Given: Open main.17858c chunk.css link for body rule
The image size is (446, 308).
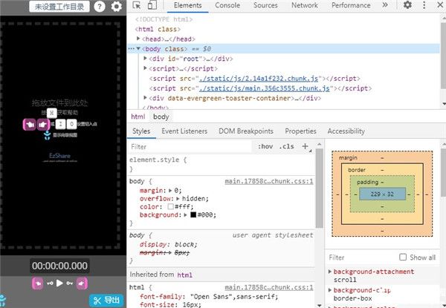Looking at the screenshot, I should click(x=269, y=181).
